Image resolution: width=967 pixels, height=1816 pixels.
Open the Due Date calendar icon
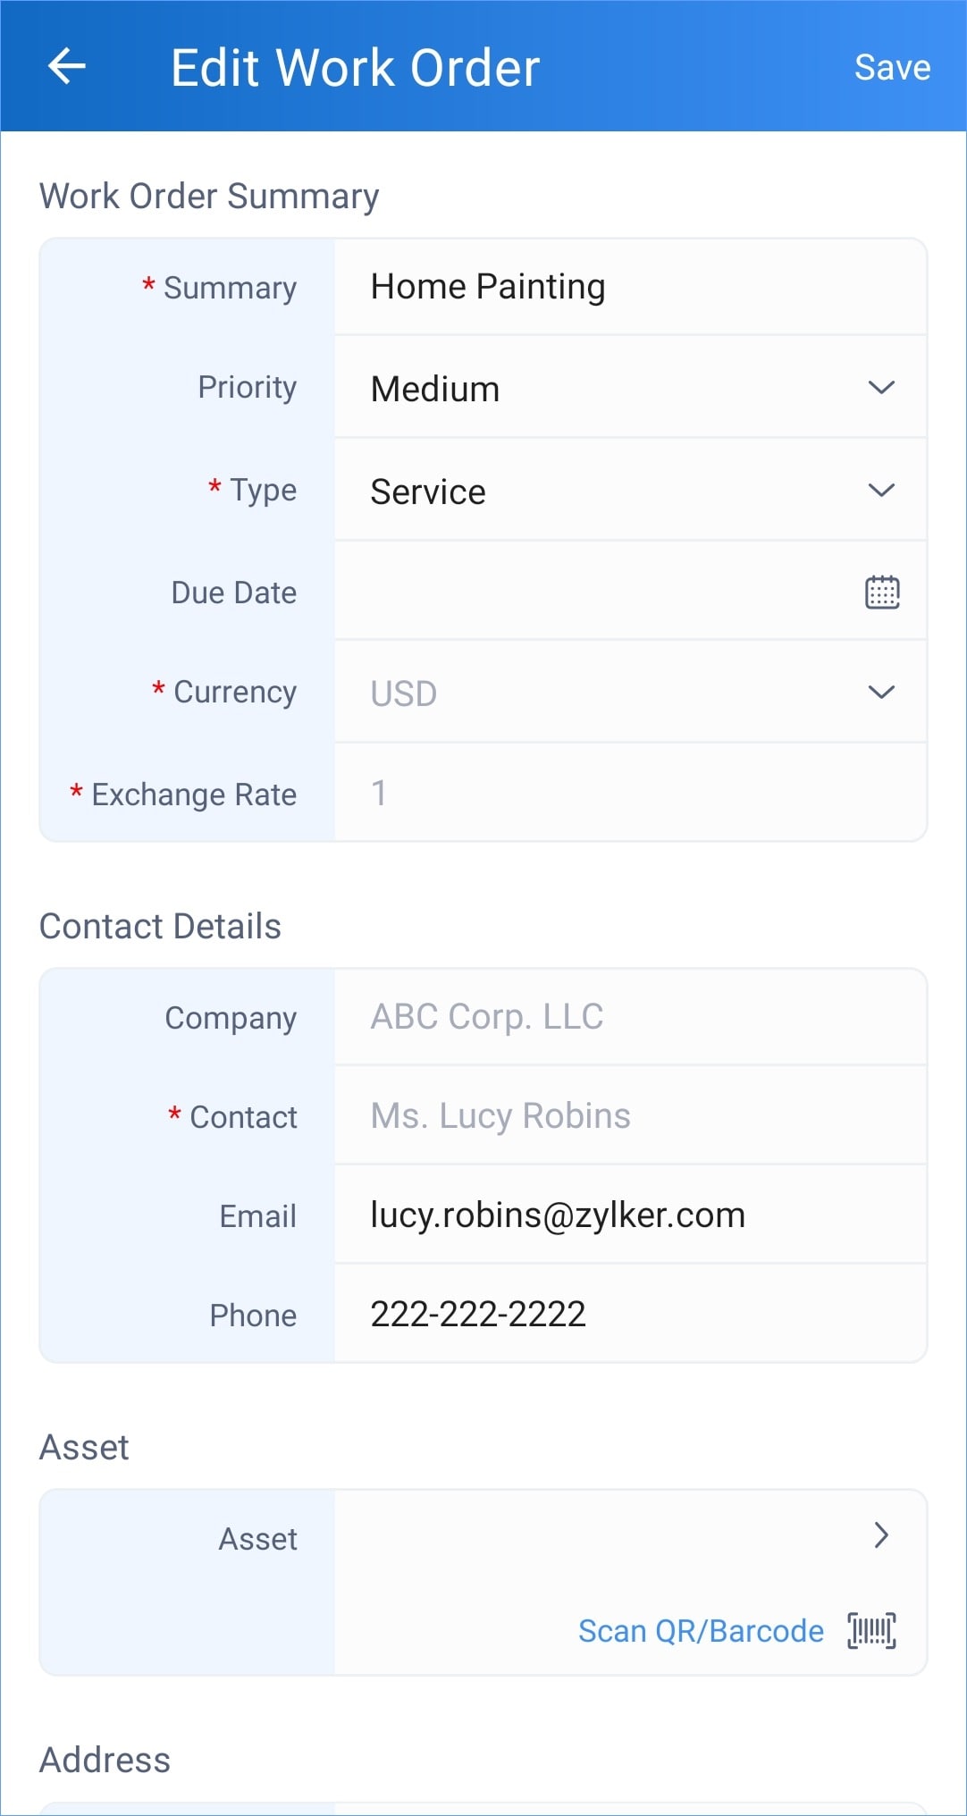(881, 592)
